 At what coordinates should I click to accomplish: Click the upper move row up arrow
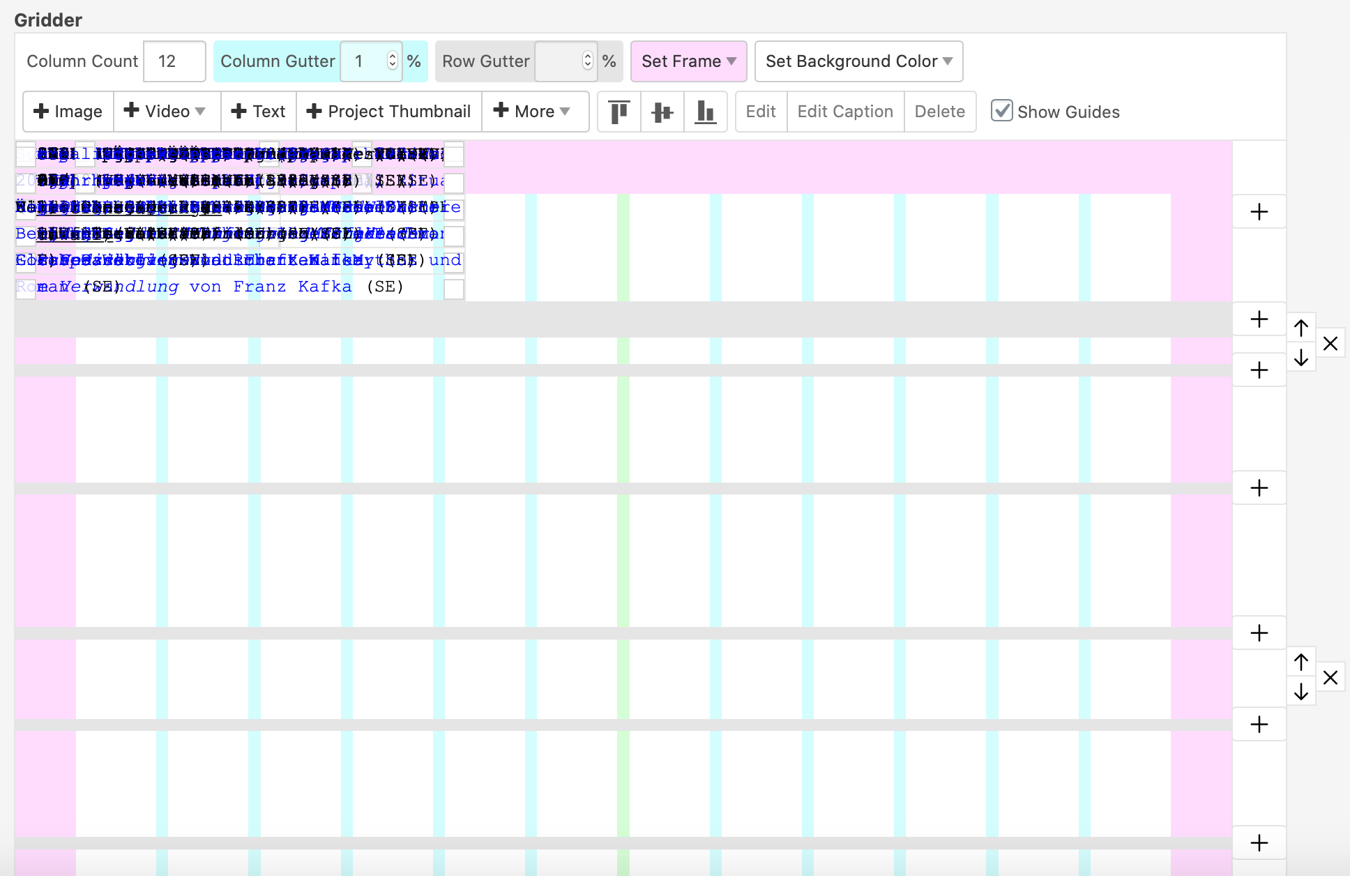(x=1301, y=328)
